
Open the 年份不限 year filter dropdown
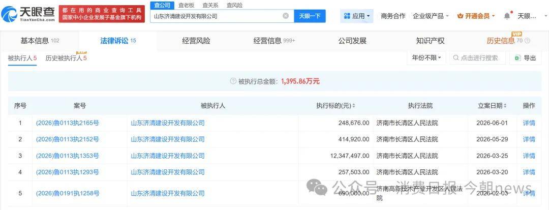point(426,58)
